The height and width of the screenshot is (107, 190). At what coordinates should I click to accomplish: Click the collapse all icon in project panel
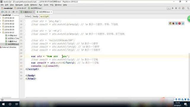coord(9,12)
